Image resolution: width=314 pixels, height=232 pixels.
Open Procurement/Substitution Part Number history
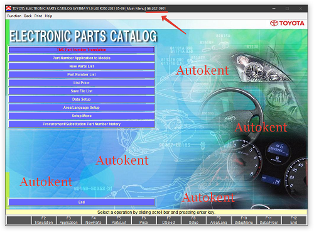click(82, 124)
